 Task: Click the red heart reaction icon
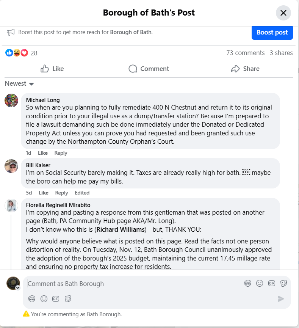pos(24,53)
